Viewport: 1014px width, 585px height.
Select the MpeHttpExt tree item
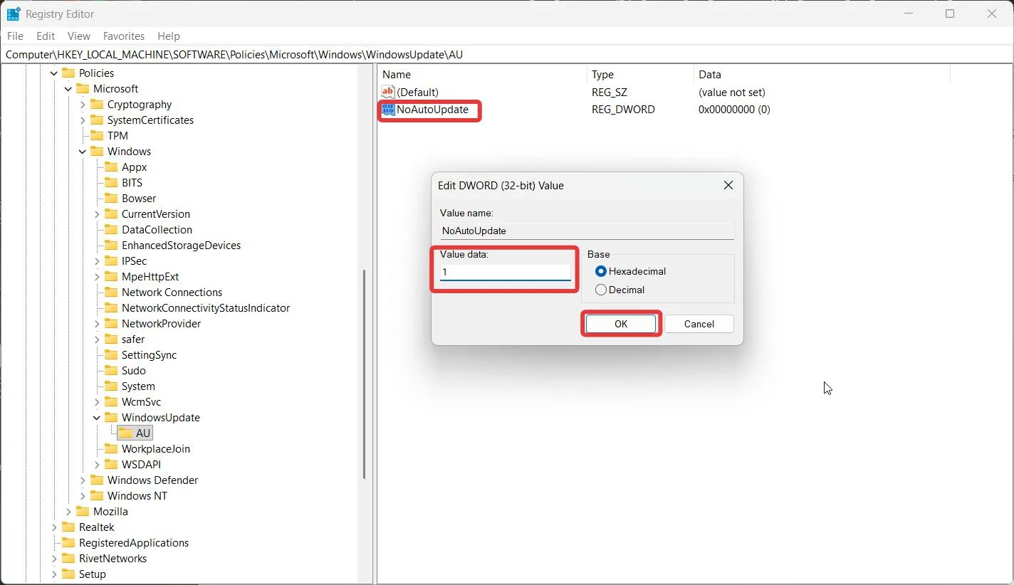click(150, 277)
